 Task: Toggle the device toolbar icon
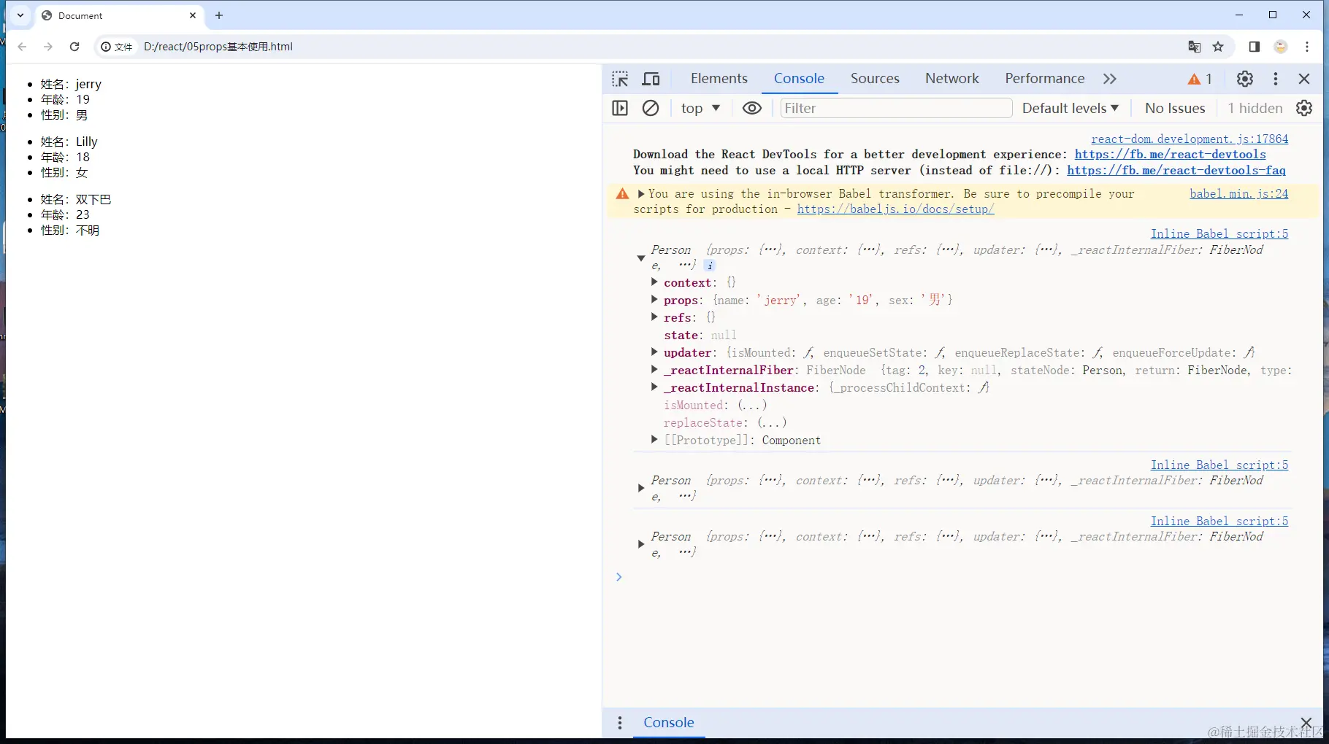651,79
